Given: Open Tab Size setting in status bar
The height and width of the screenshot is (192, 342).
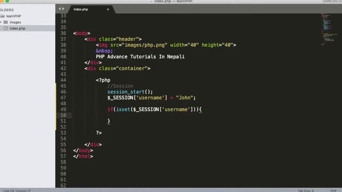Looking at the screenshot, I should click(306, 190).
